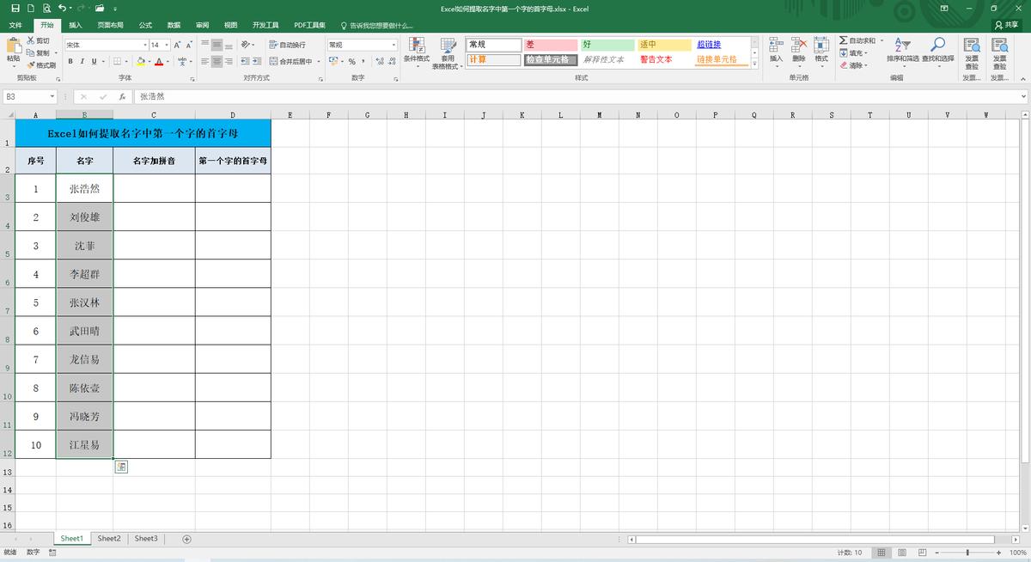The width and height of the screenshot is (1031, 562).
Task: Click the Save icon in quick access toolbar
Action: pyautogui.click(x=15, y=8)
